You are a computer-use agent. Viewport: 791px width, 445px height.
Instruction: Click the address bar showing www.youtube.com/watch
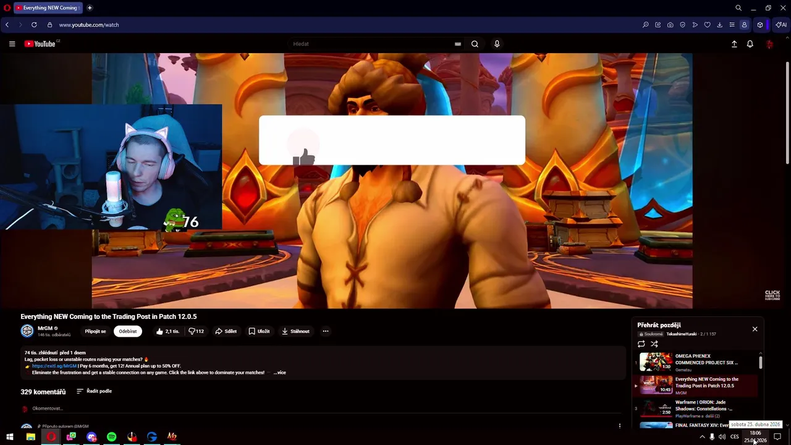[89, 25]
